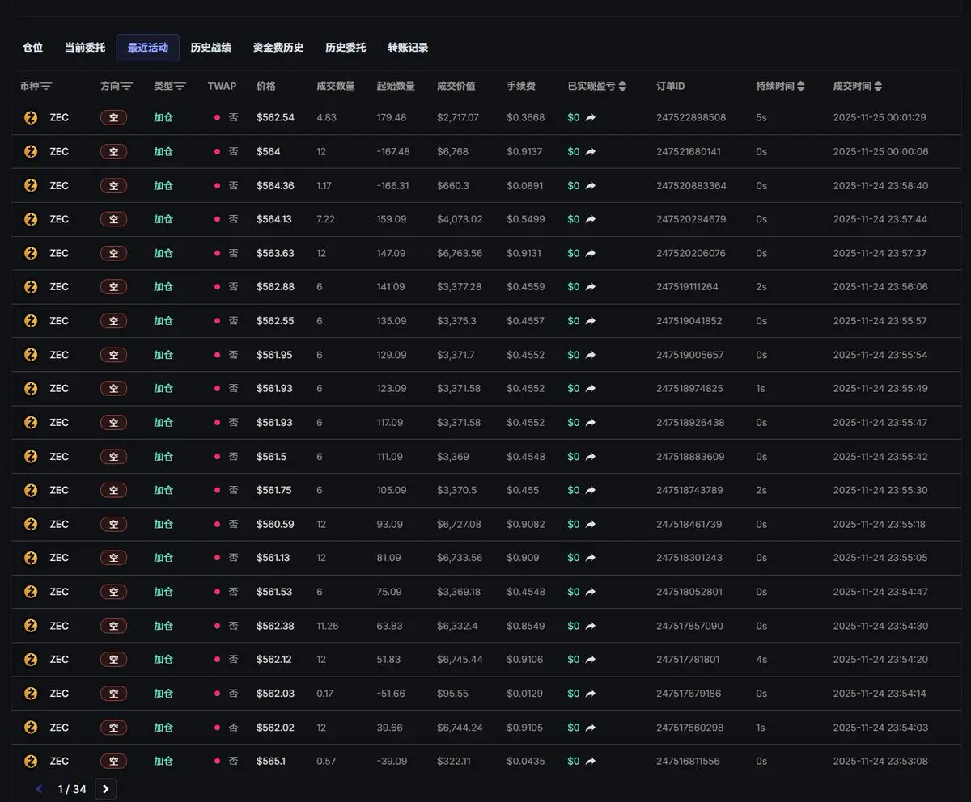The image size is (971, 802).
Task: Share the trade for order 247517781801
Action: 591,660
